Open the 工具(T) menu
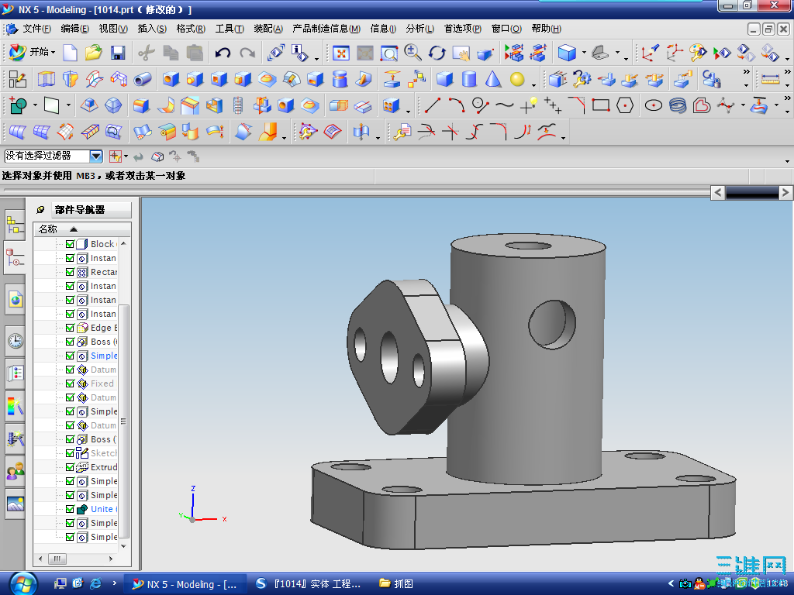Image resolution: width=794 pixels, height=595 pixels. click(x=230, y=29)
